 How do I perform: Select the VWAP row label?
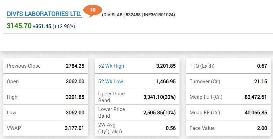14,128
